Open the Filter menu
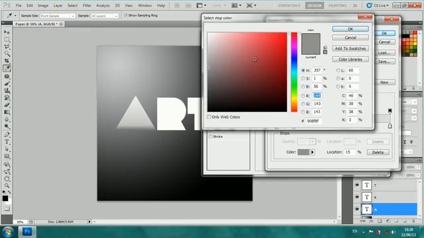 [x=87, y=5]
